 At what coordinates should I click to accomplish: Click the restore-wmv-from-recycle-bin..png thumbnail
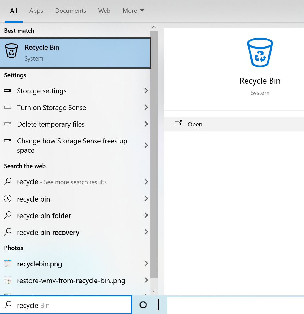tap(8, 280)
